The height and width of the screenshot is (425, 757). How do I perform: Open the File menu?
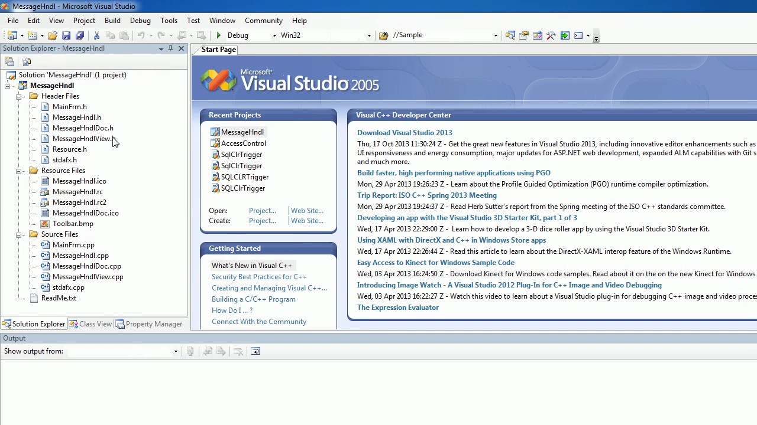pyautogui.click(x=13, y=20)
